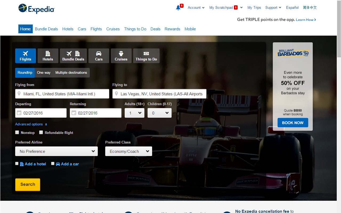Switch language to 简体中文
The image size is (341, 213).
310,7
